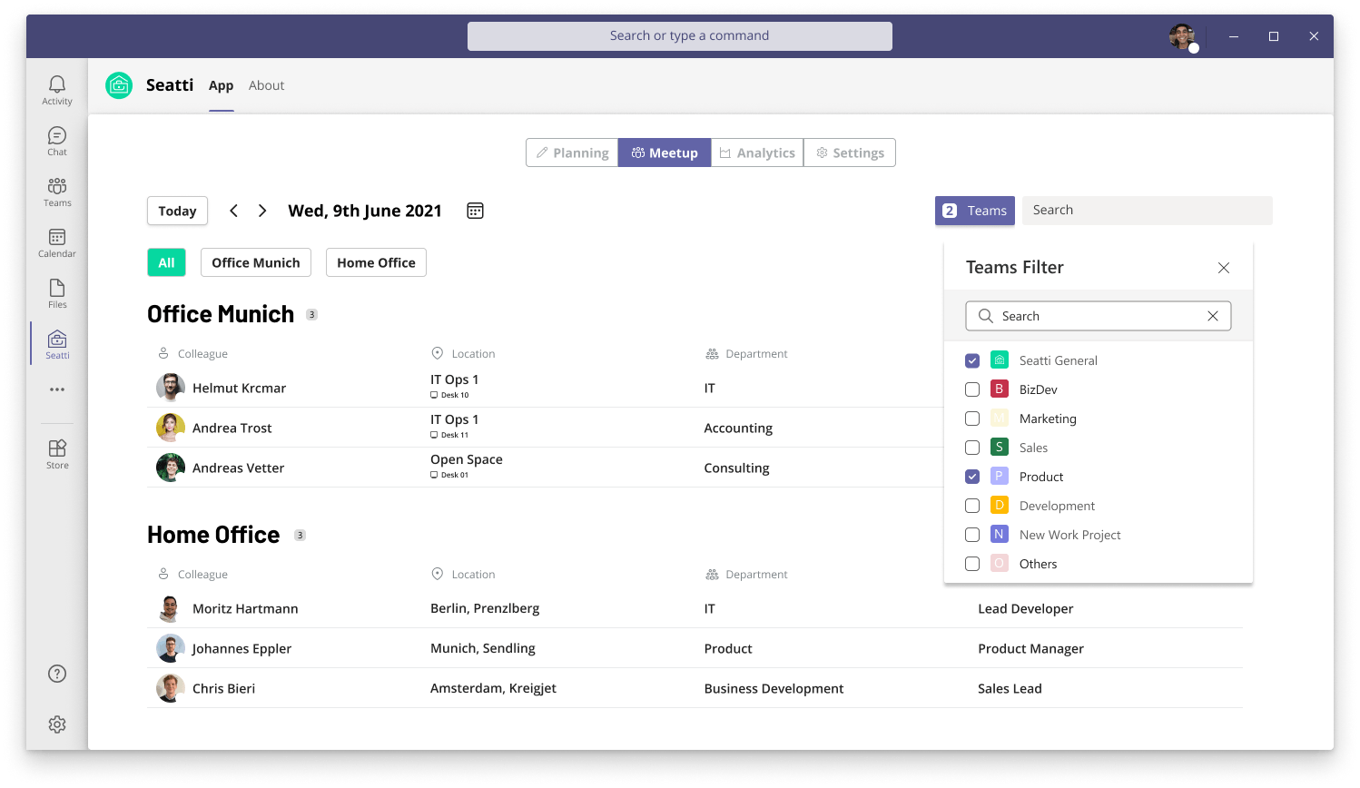The height and width of the screenshot is (788, 1360).
Task: Click Berlin, Prenzlberg location text
Action: click(485, 608)
